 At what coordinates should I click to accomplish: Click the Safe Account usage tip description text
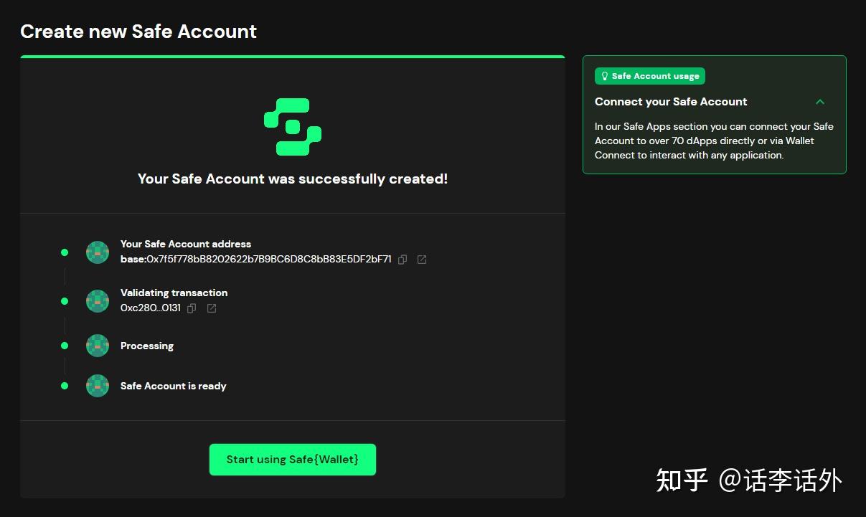click(x=714, y=141)
